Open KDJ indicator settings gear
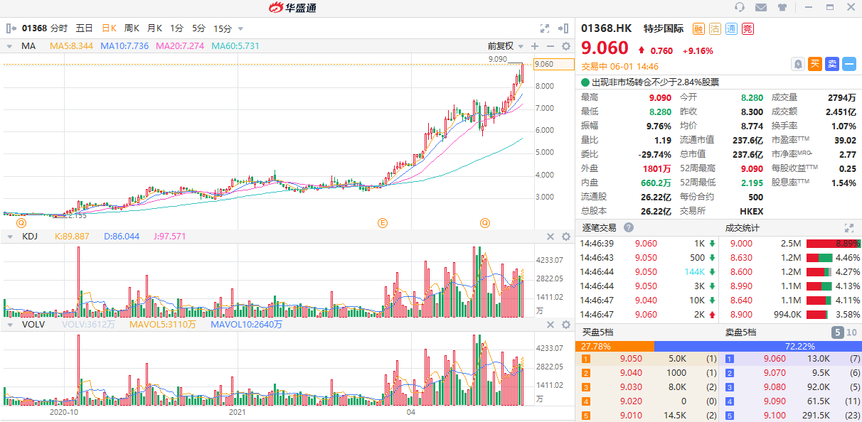862x422 pixels. (x=566, y=237)
